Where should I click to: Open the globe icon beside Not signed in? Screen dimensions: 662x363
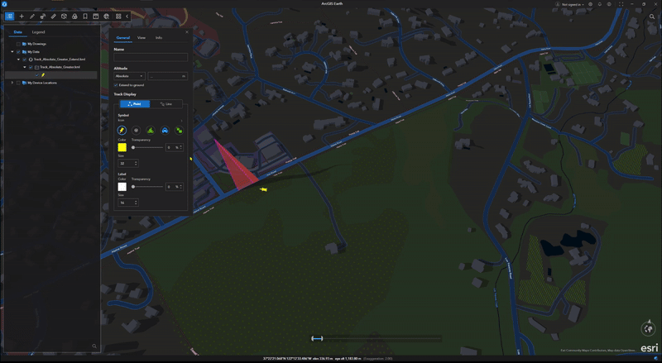click(590, 4)
